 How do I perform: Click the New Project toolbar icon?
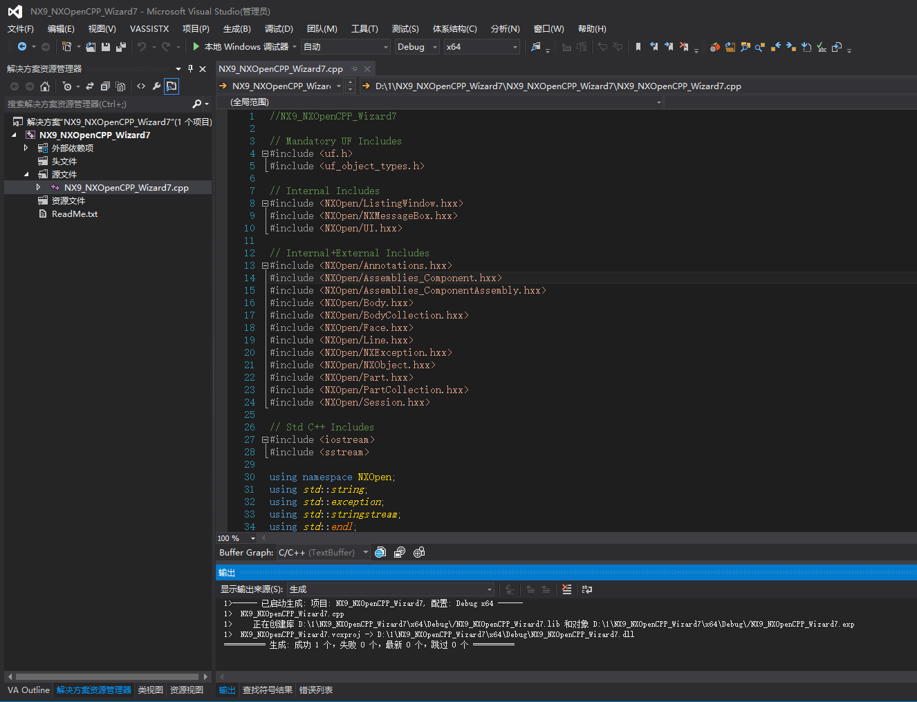[x=66, y=46]
